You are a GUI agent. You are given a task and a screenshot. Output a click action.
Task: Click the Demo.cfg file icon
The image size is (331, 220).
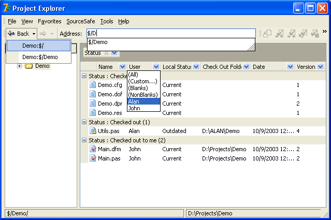pos(93,85)
